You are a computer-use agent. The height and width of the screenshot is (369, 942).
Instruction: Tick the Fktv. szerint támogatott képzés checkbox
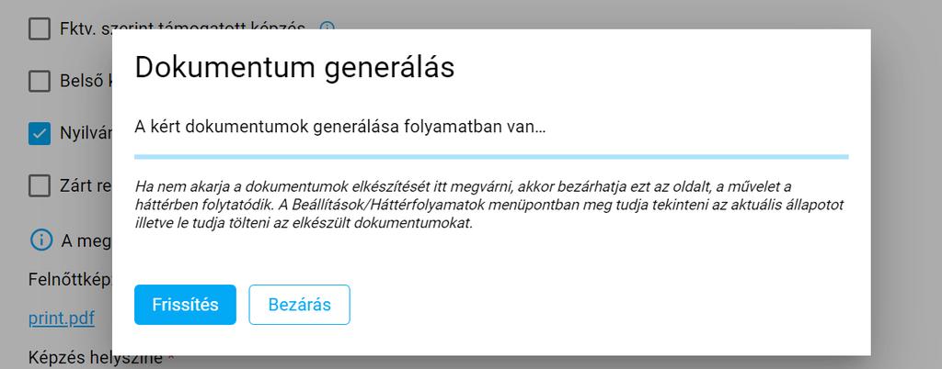(x=39, y=28)
